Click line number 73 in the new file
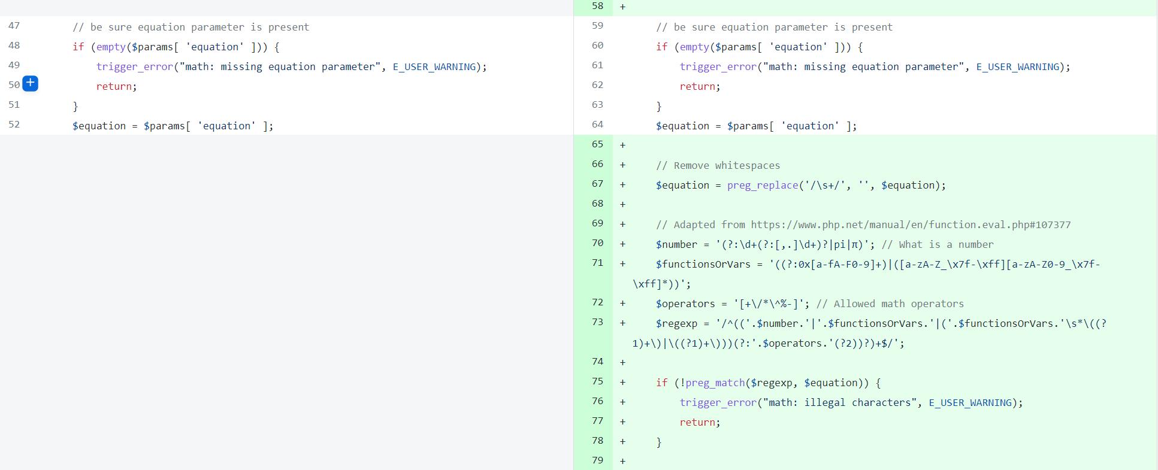Viewport: 1158px width, 470px height. click(x=597, y=322)
